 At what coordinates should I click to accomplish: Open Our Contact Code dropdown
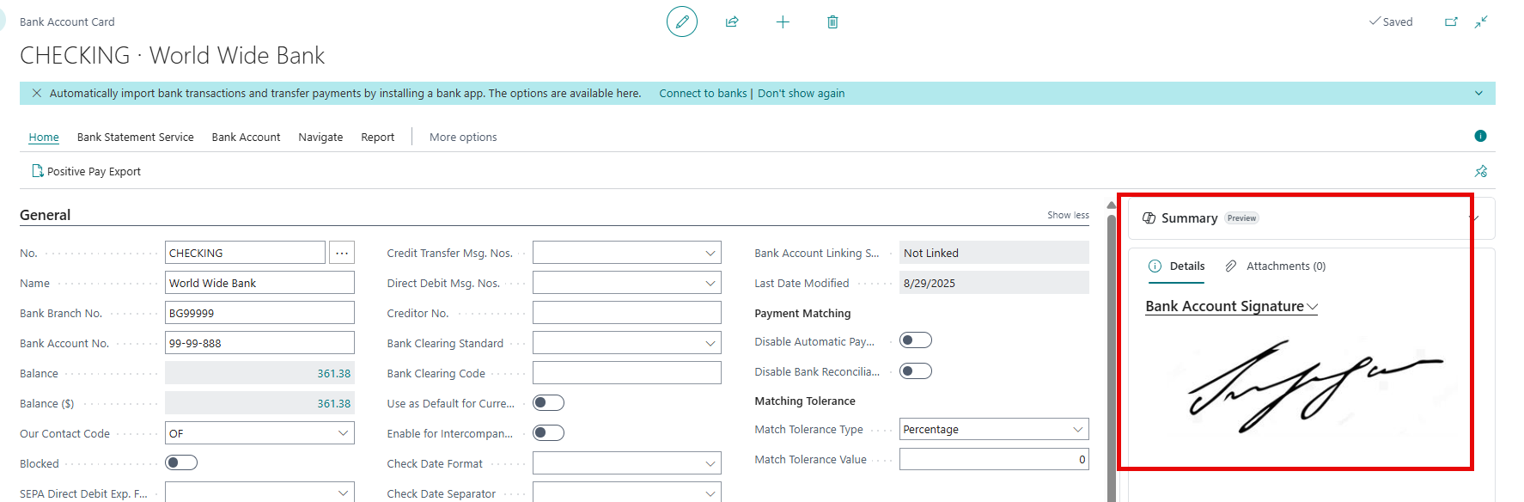click(344, 433)
